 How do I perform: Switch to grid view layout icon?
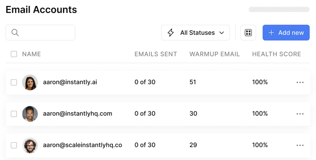coord(248,32)
